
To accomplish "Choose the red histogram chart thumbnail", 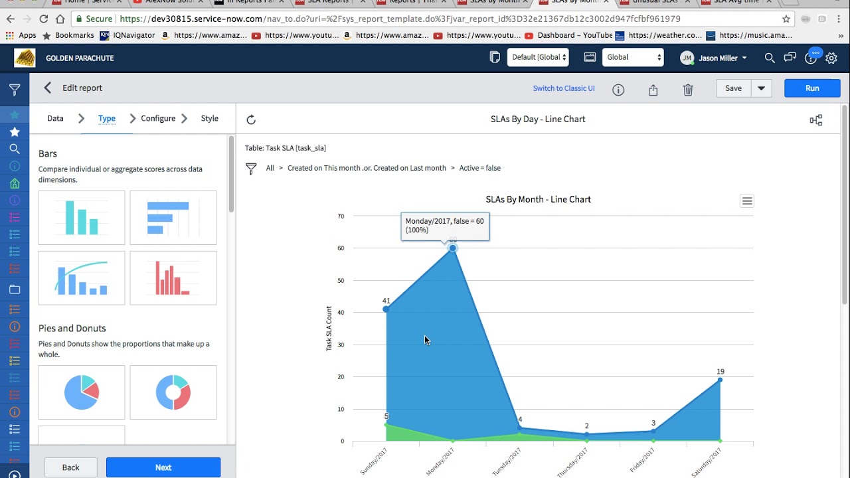I will point(173,278).
